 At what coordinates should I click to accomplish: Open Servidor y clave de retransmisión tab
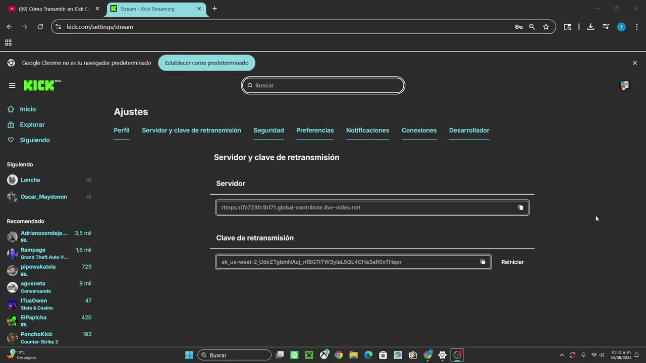tap(191, 131)
